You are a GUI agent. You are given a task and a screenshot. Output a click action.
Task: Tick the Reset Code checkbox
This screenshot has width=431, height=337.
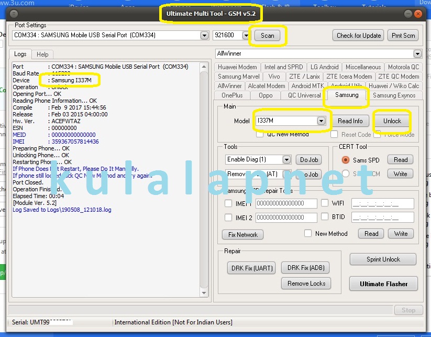click(334, 135)
